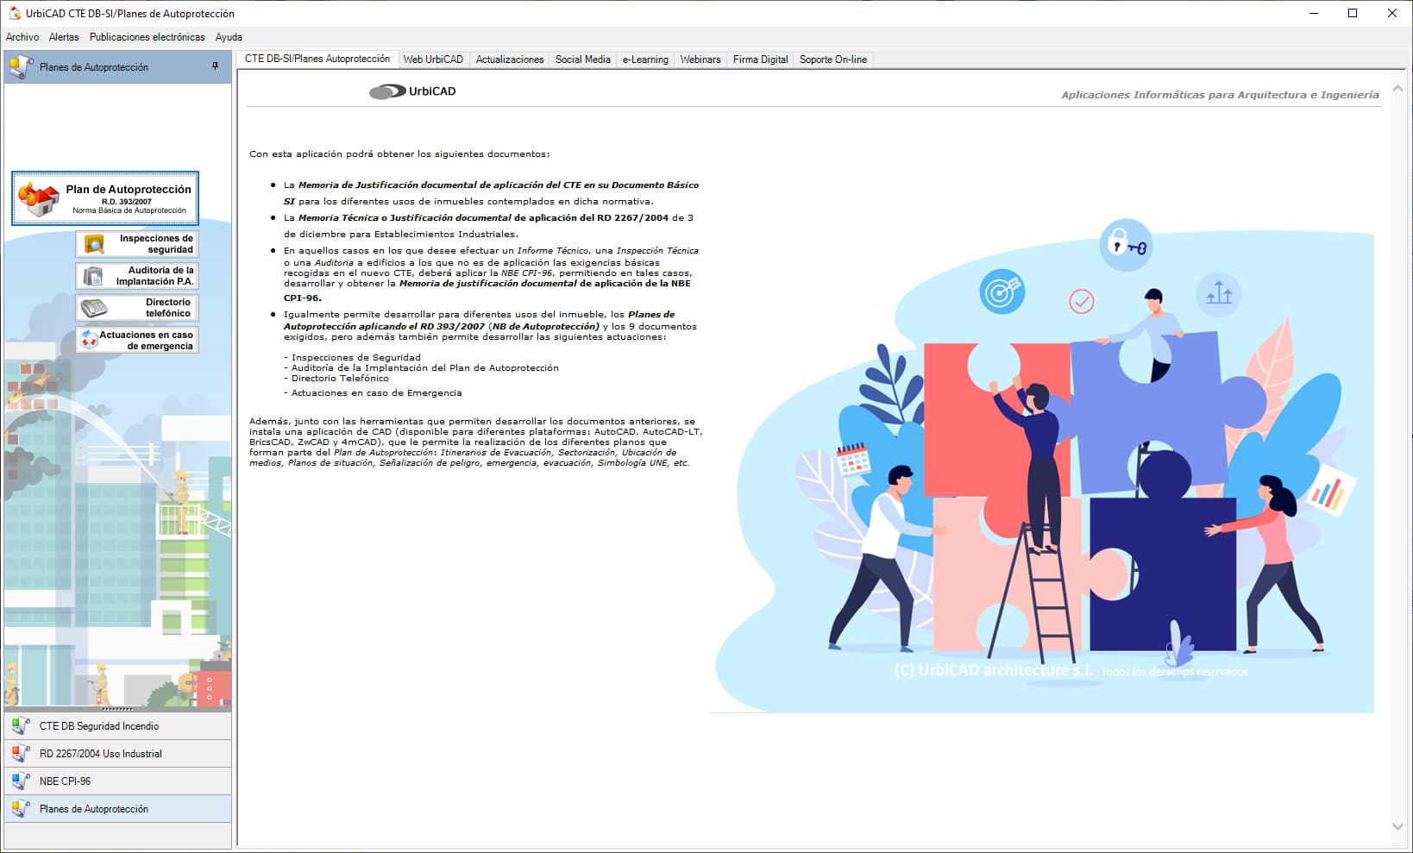Expand the CTE DB Seguridad Incendio section
The width and height of the screenshot is (1413, 853).
117,726
